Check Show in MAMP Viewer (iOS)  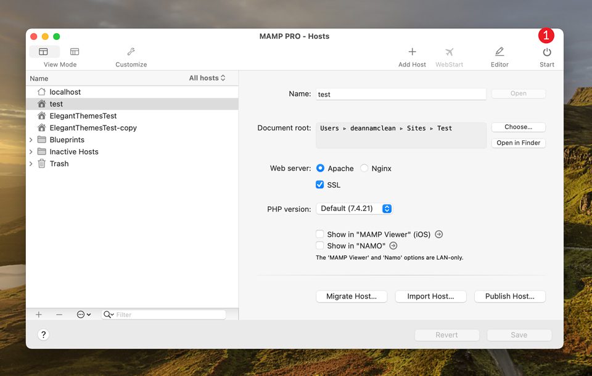tap(319, 234)
